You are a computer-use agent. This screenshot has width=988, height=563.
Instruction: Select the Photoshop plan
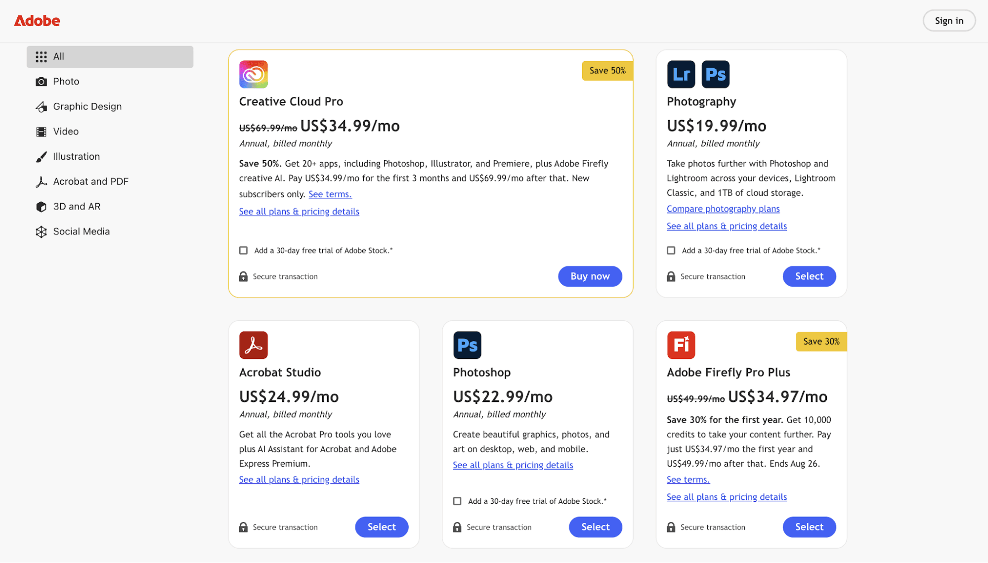coord(596,527)
